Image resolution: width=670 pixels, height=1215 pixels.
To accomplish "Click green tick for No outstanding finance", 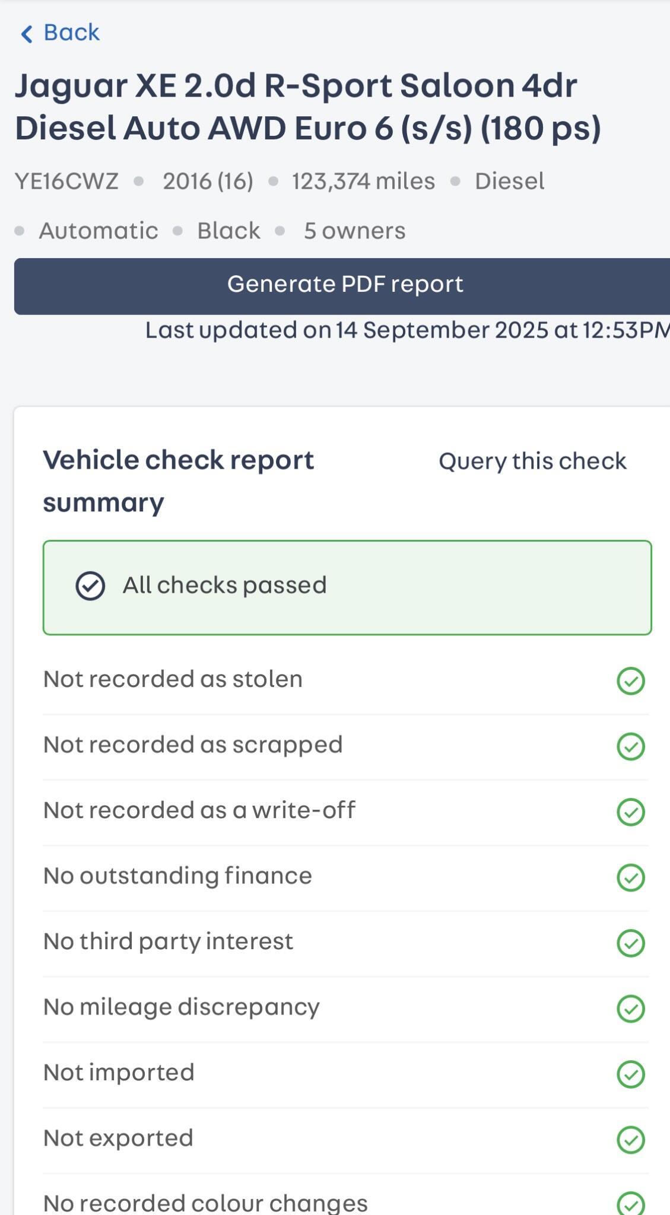I will [x=630, y=877].
